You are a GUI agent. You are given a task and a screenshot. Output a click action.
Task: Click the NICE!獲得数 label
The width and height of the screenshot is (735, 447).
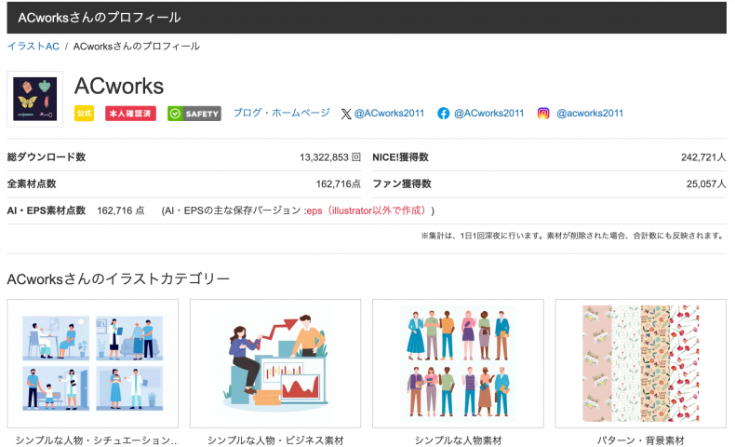(x=400, y=157)
